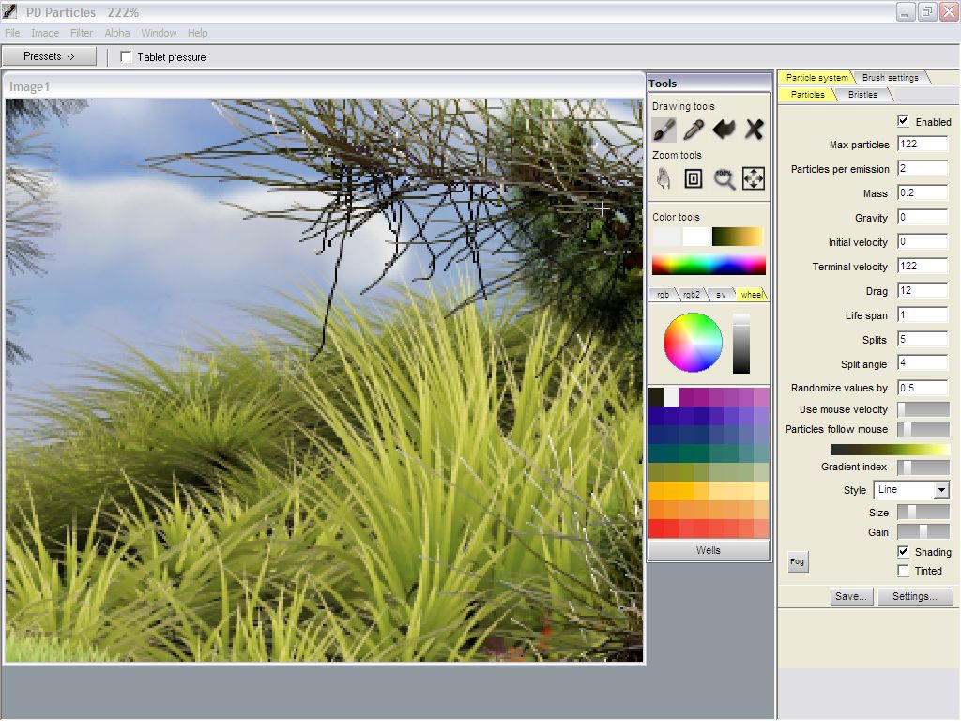This screenshot has width=961, height=721.
Task: Select the hand pan tool
Action: tap(664, 178)
